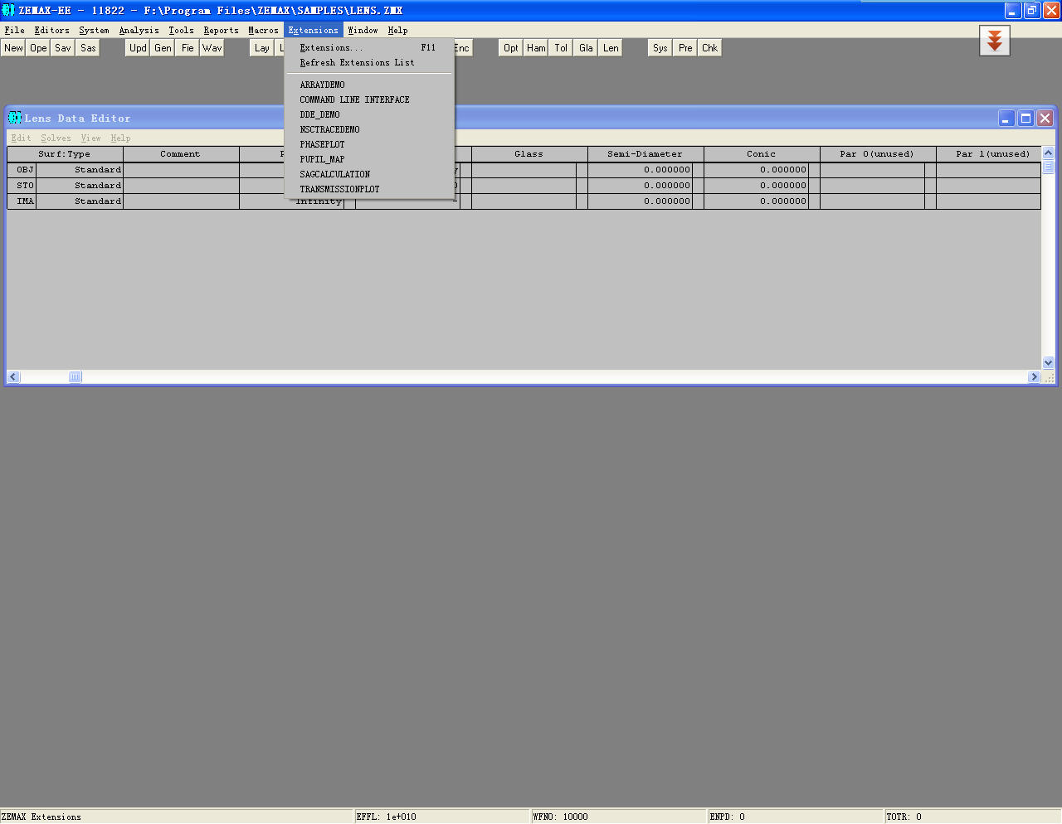Click the Par 1(unused) column header
1062x824 pixels.
click(988, 154)
